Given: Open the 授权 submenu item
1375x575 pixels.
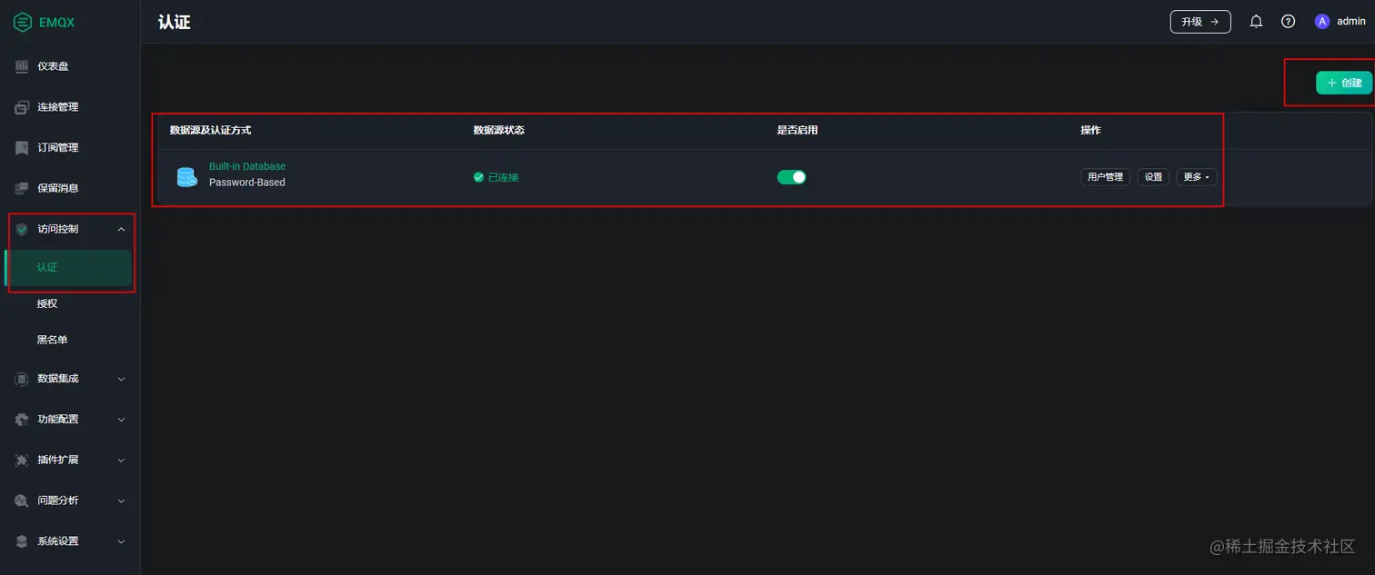Looking at the screenshot, I should pyautogui.click(x=70, y=303).
